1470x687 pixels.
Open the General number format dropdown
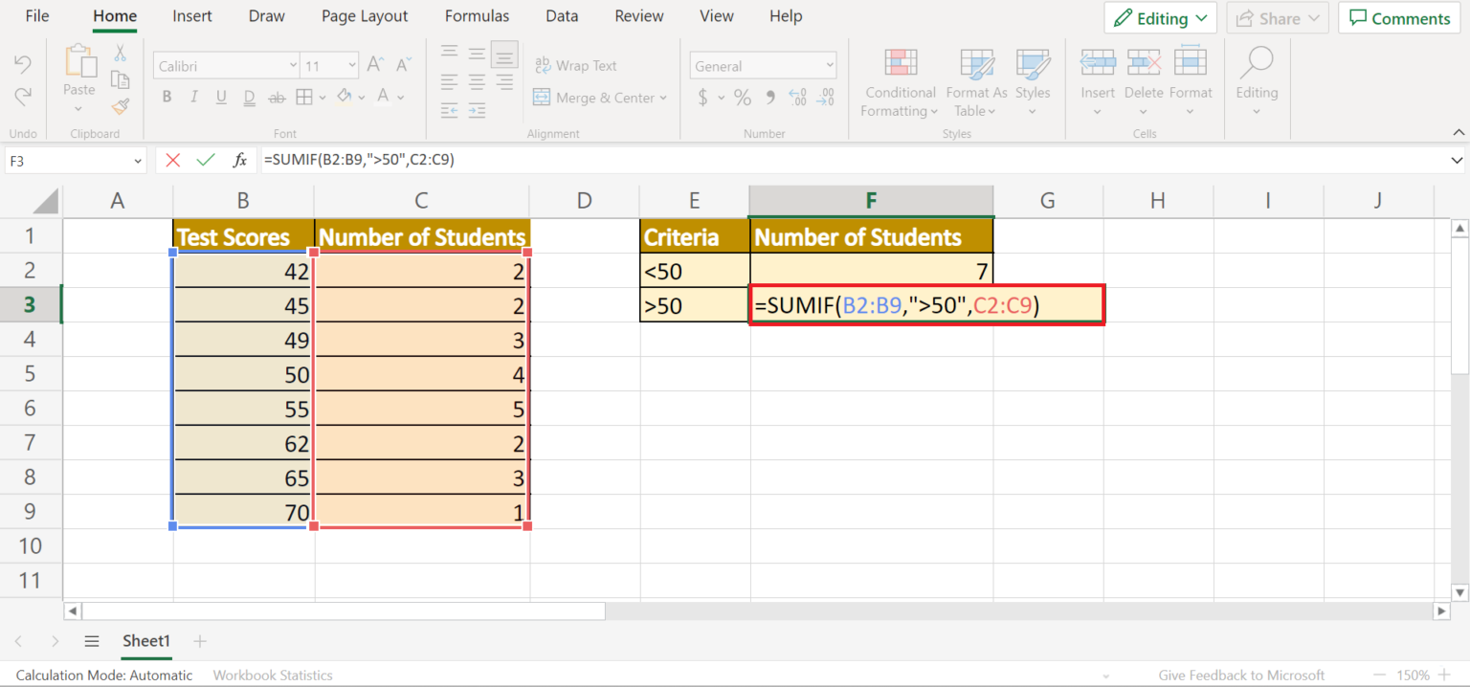pyautogui.click(x=829, y=66)
